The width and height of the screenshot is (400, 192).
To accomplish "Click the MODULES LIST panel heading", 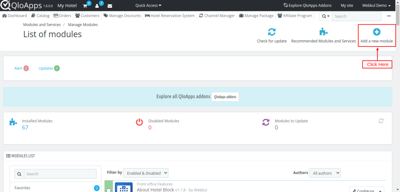I will pos(20,156).
